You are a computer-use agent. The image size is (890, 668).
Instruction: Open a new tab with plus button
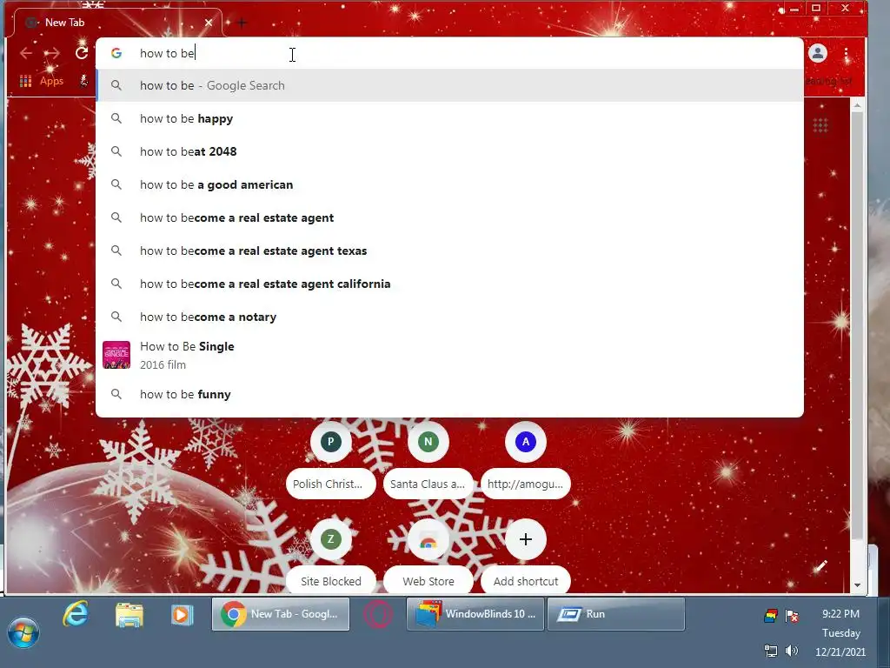[x=242, y=23]
